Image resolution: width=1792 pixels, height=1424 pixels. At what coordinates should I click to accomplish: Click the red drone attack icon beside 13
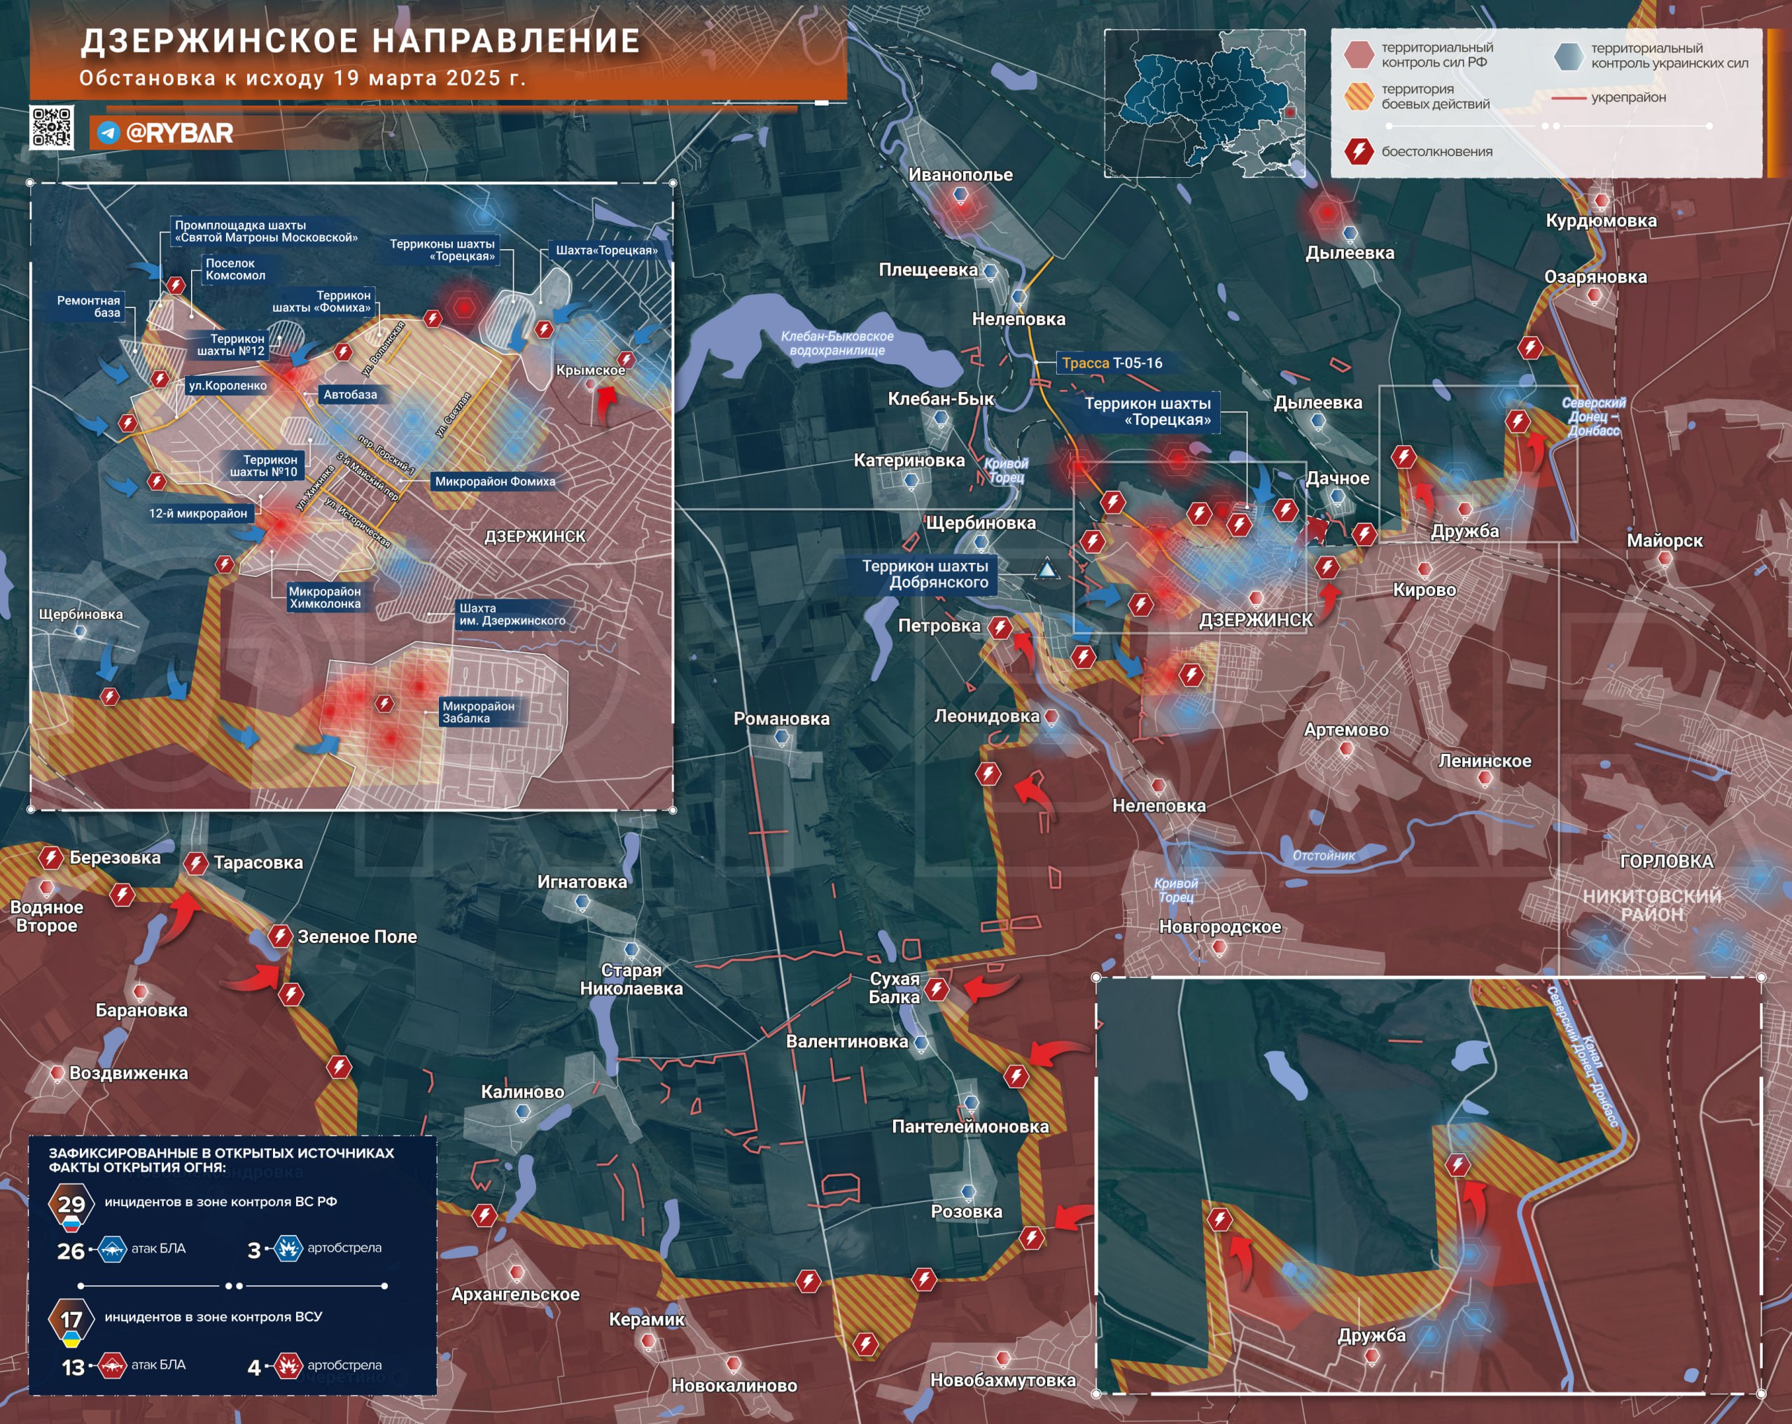click(112, 1366)
